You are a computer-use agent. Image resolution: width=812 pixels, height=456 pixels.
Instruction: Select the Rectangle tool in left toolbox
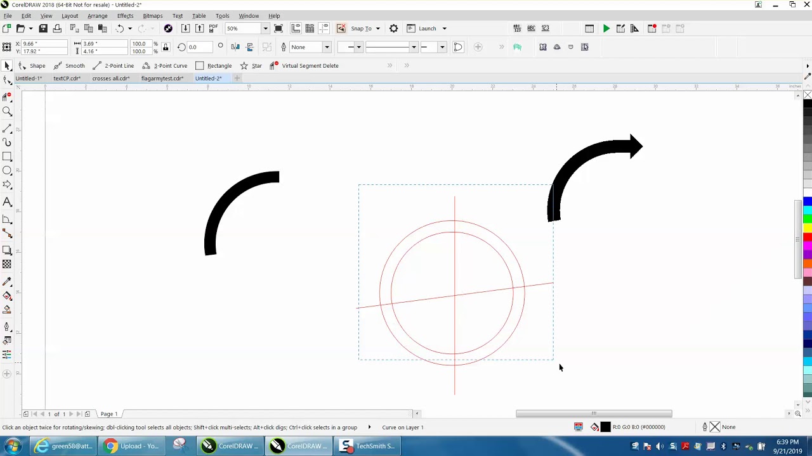[7, 156]
